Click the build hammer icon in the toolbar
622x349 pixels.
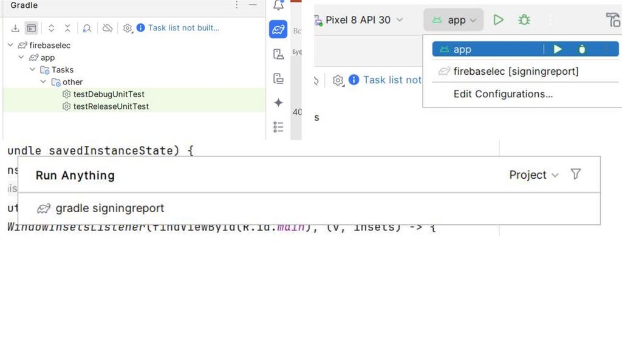(613, 20)
